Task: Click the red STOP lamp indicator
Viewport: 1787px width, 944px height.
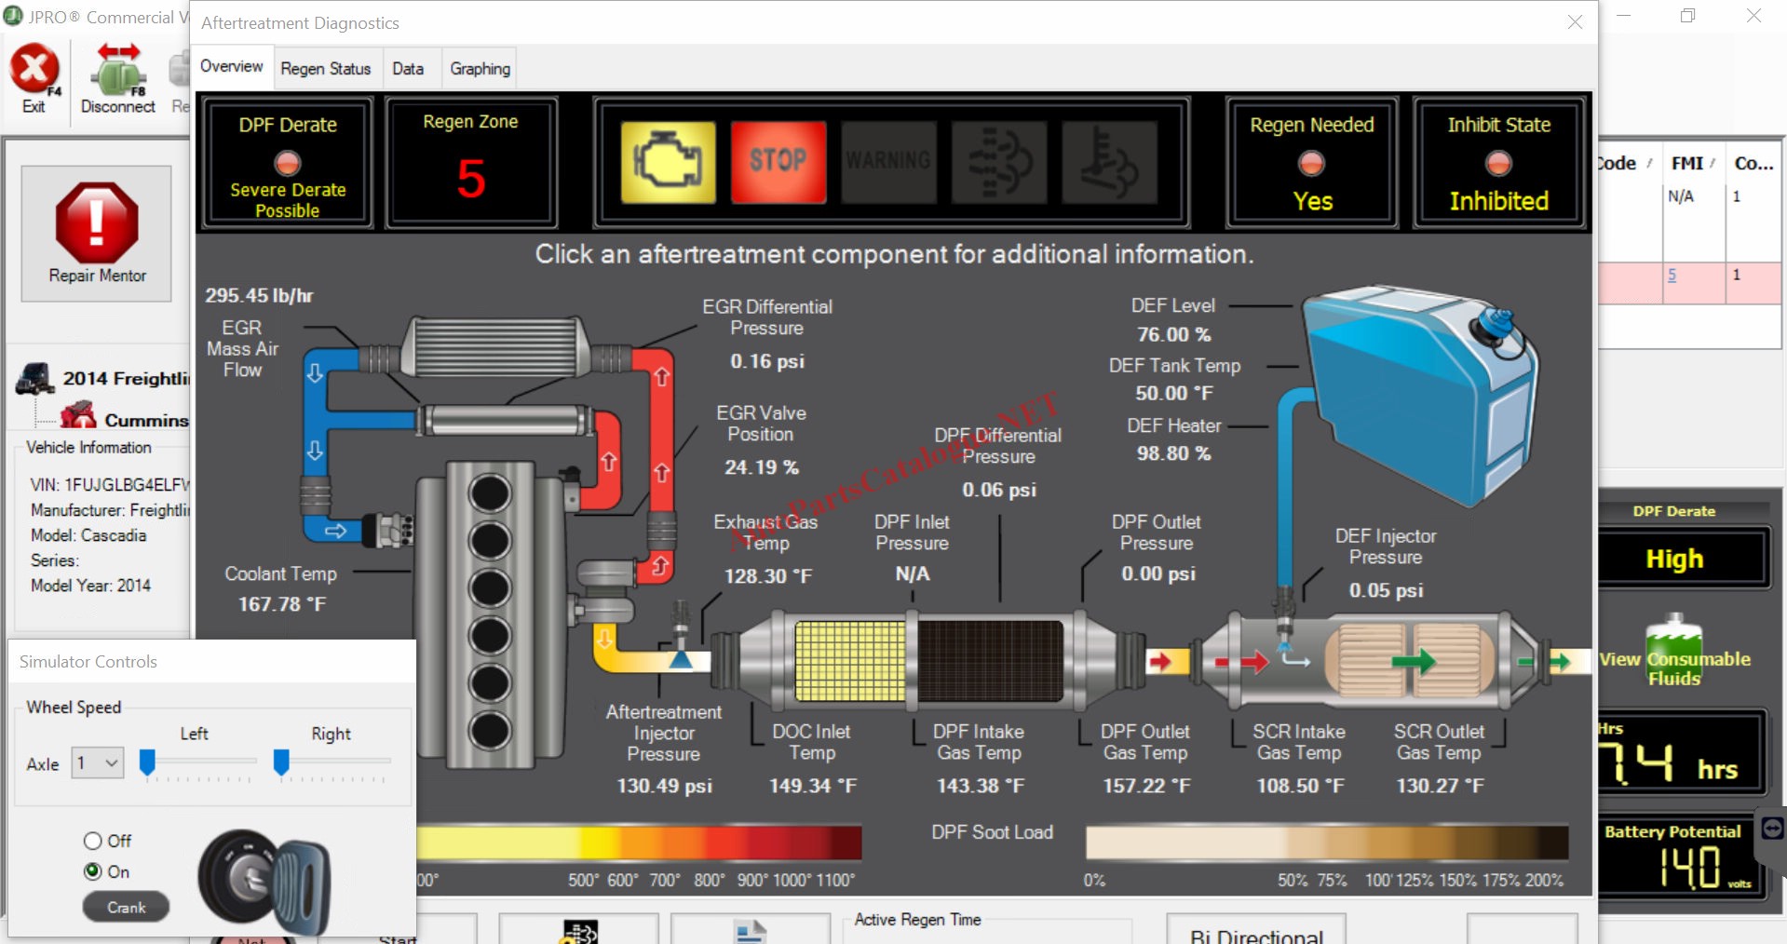Action: click(x=778, y=163)
